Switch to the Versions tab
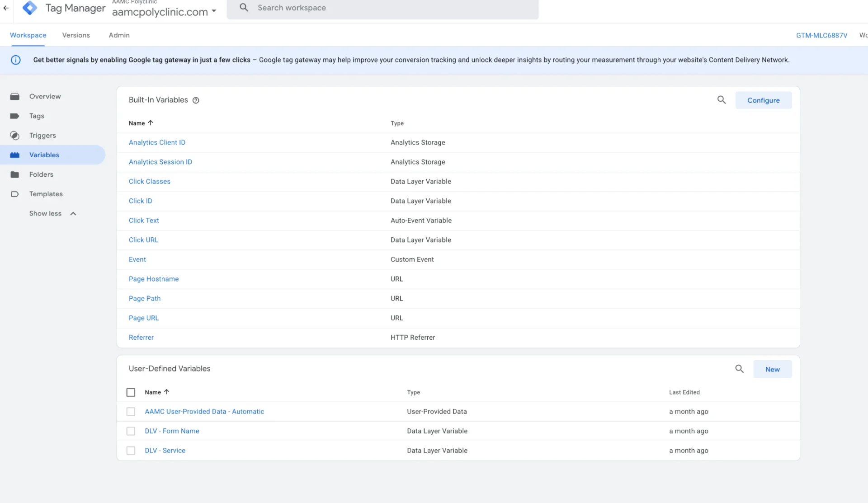 [x=76, y=35]
